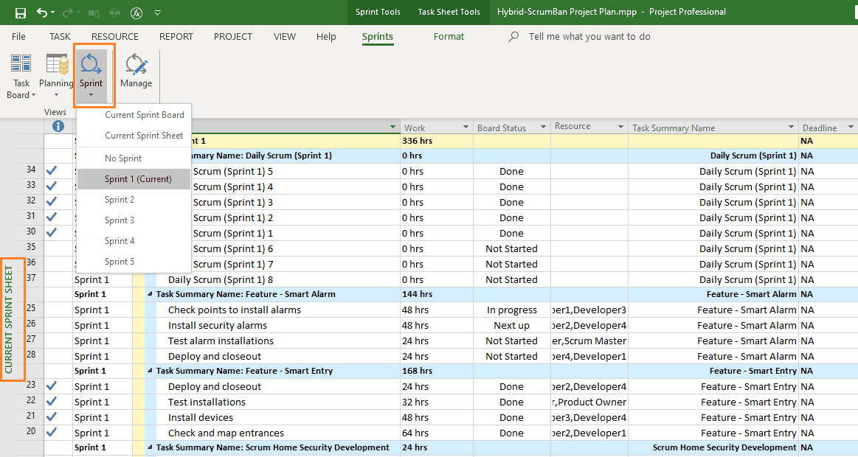The width and height of the screenshot is (858, 457).
Task: Click the completed checkmark in row 30
Action: tap(52, 232)
